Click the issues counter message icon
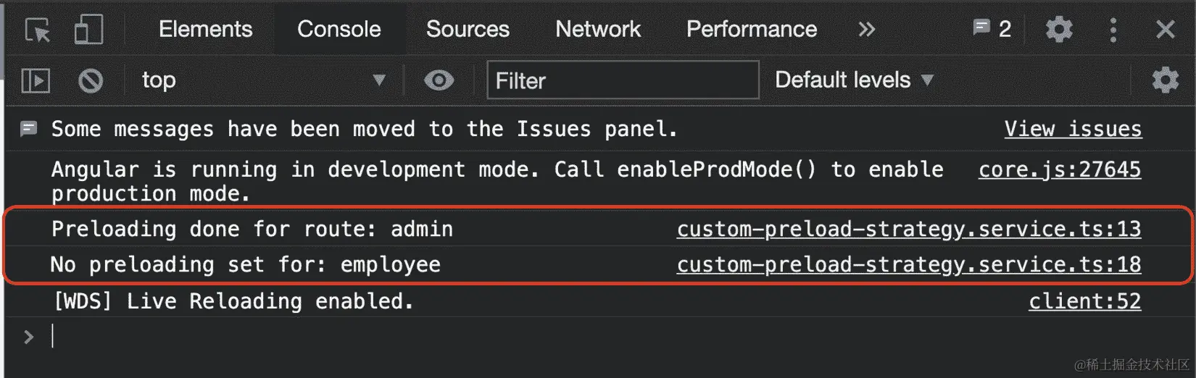The image size is (1196, 378). [x=992, y=29]
